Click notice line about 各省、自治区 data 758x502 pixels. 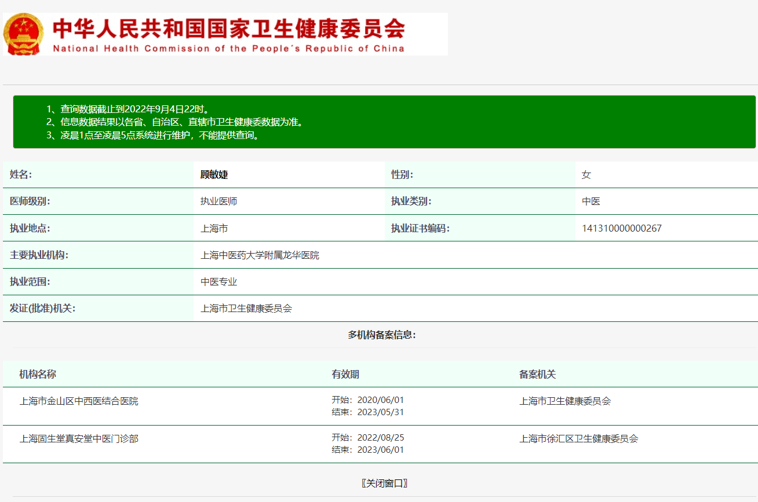click(175, 122)
